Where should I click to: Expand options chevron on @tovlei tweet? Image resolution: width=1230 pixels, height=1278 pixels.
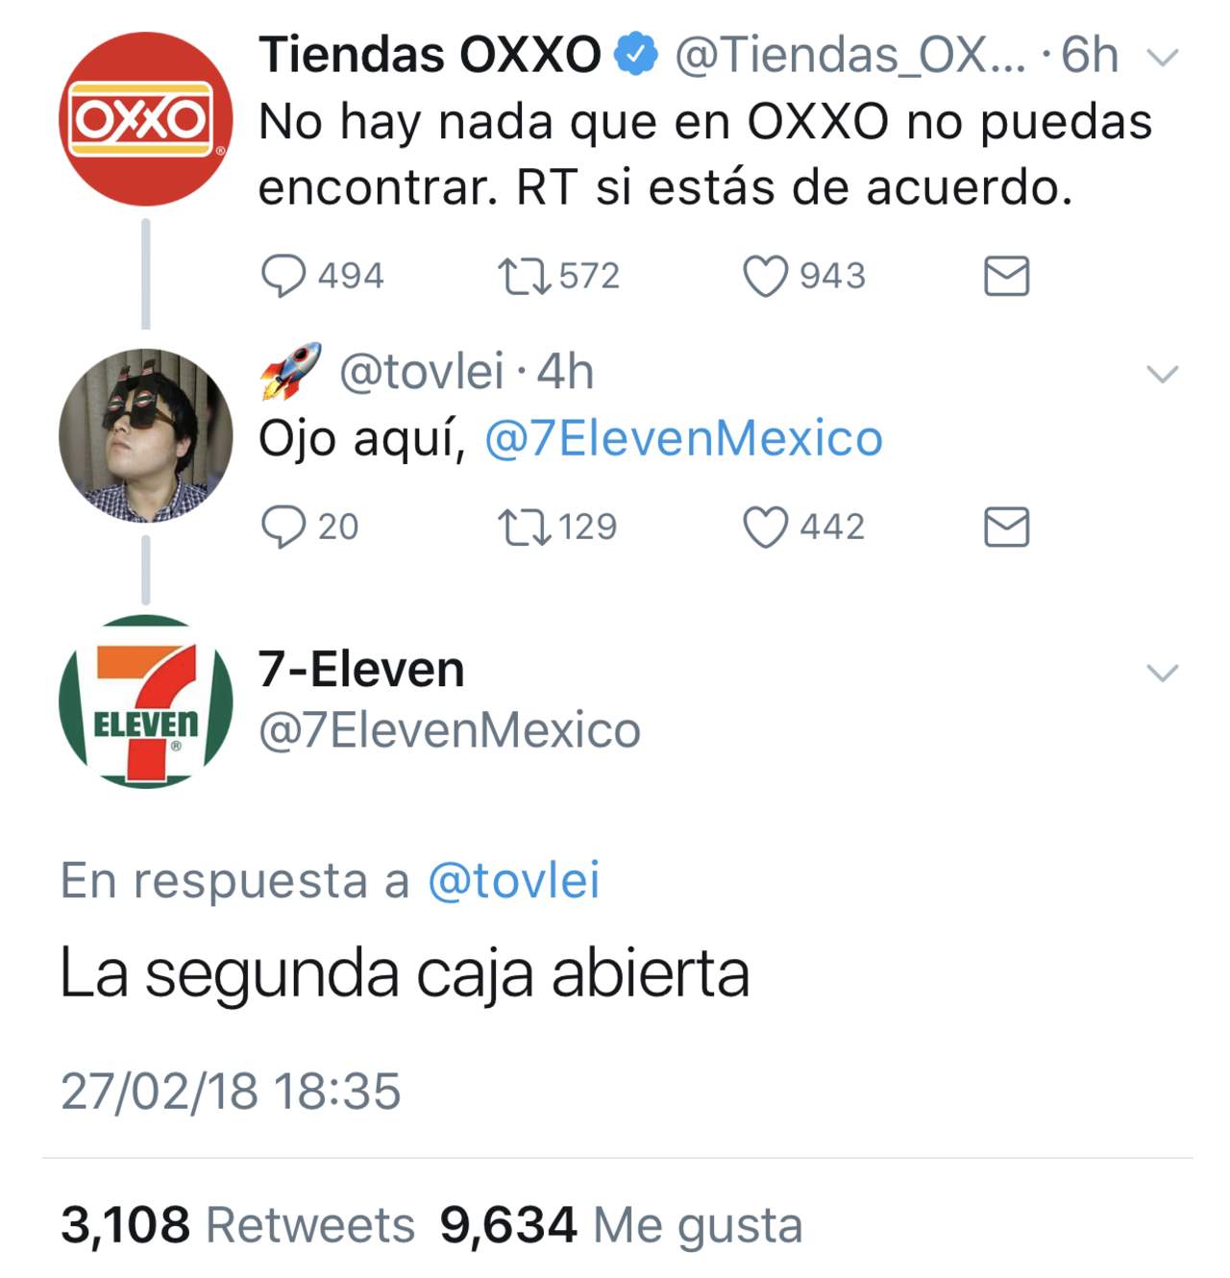1163,374
